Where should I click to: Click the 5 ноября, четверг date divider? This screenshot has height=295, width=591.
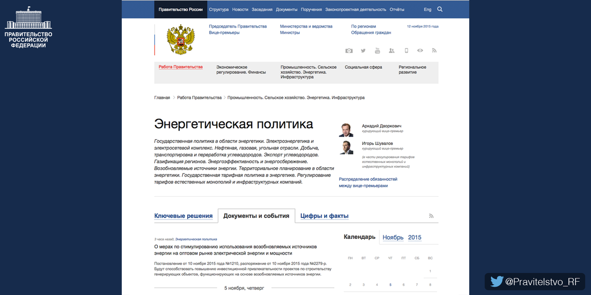point(244,287)
